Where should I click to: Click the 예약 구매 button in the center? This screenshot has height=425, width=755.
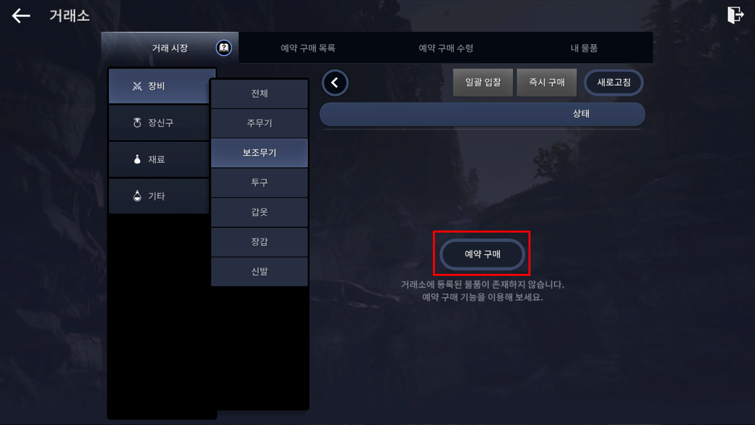pos(482,254)
